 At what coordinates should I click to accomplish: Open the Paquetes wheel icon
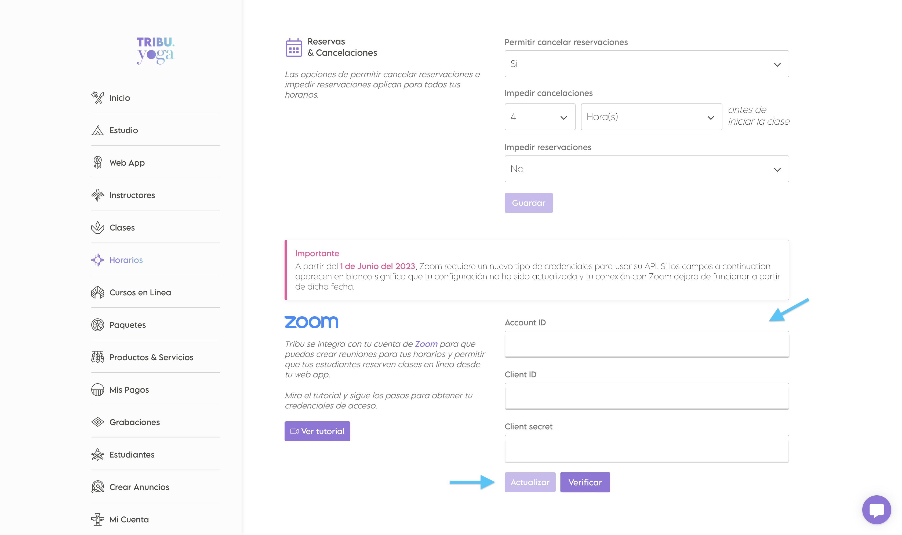pyautogui.click(x=97, y=325)
